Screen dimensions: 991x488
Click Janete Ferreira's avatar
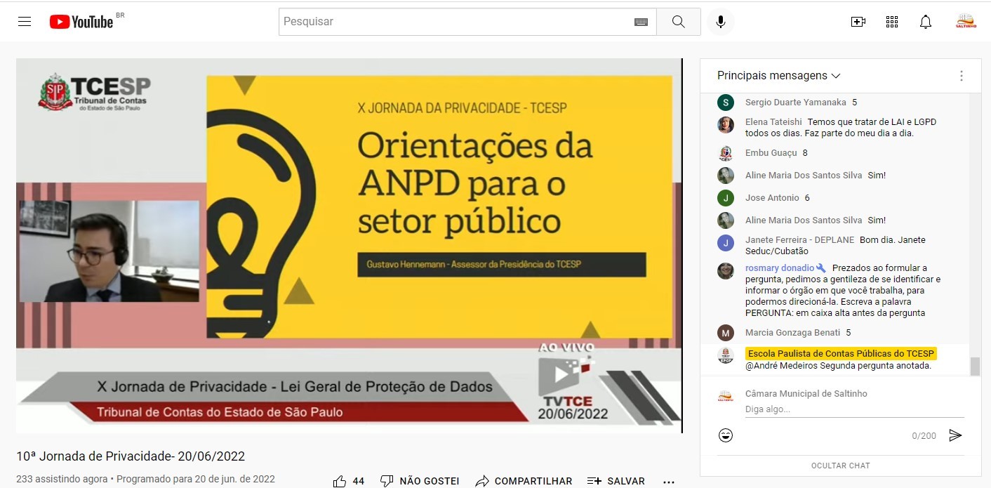point(726,243)
